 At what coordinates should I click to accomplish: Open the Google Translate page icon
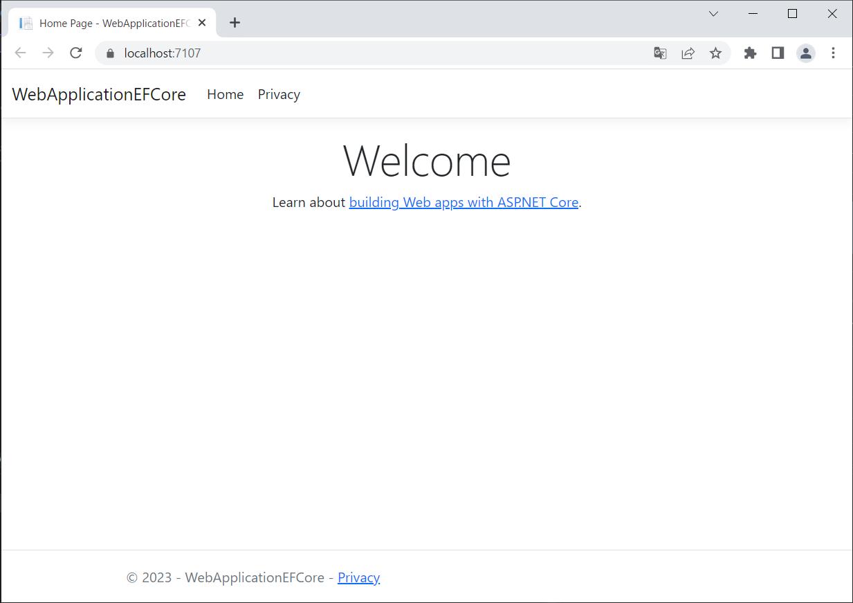tap(660, 53)
